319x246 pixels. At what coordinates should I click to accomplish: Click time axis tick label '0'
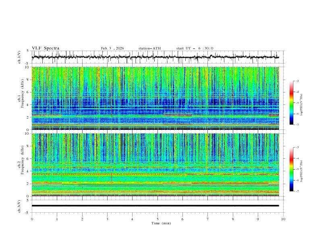[32, 219]
